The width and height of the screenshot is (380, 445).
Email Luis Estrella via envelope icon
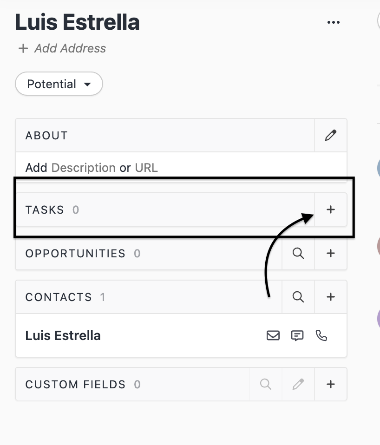click(x=273, y=335)
